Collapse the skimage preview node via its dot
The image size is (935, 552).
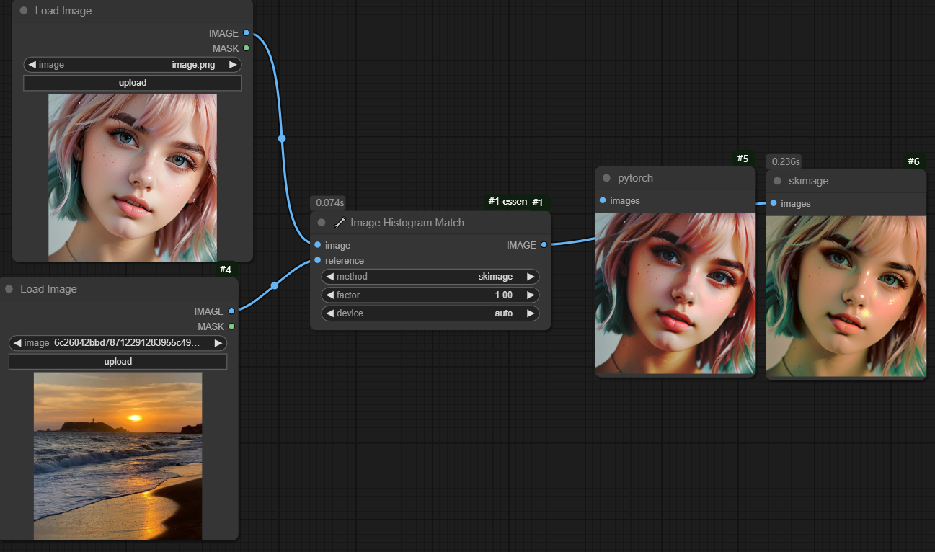(x=777, y=181)
